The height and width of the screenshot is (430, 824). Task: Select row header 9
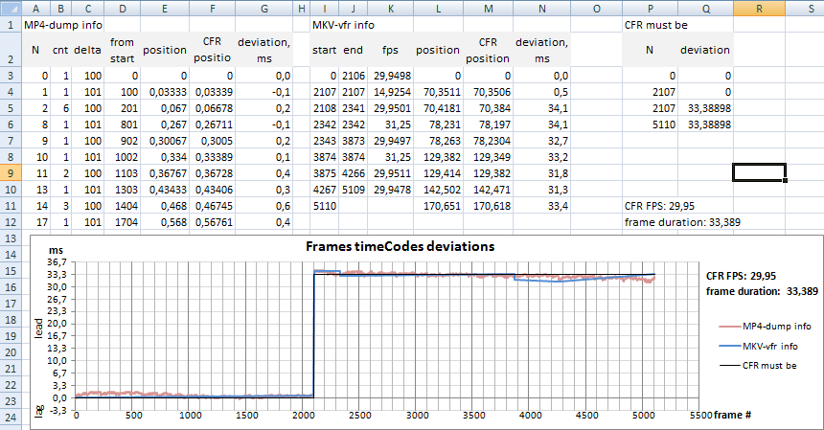coord(11,172)
